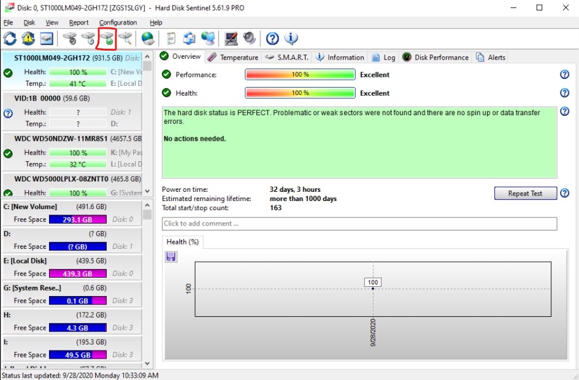The height and width of the screenshot is (380, 579).
Task: Click the comment input field
Action: coord(359,224)
